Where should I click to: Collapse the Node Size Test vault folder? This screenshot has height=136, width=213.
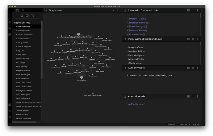point(22,23)
